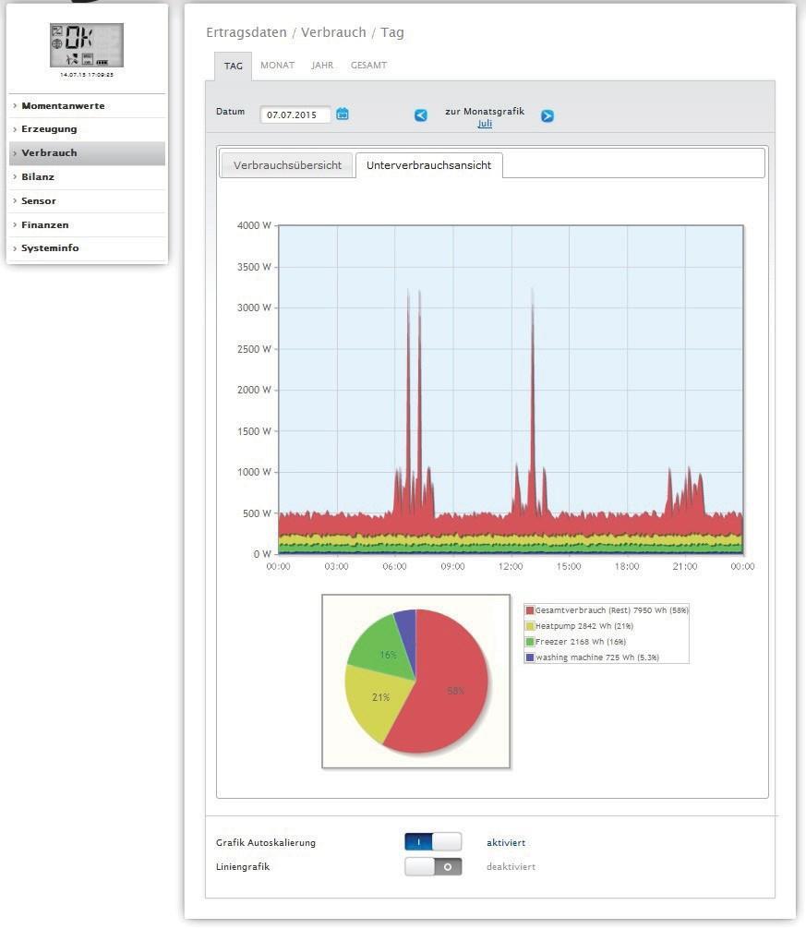Click the 'Heatpump 2842 Wh' legend text

(x=583, y=626)
